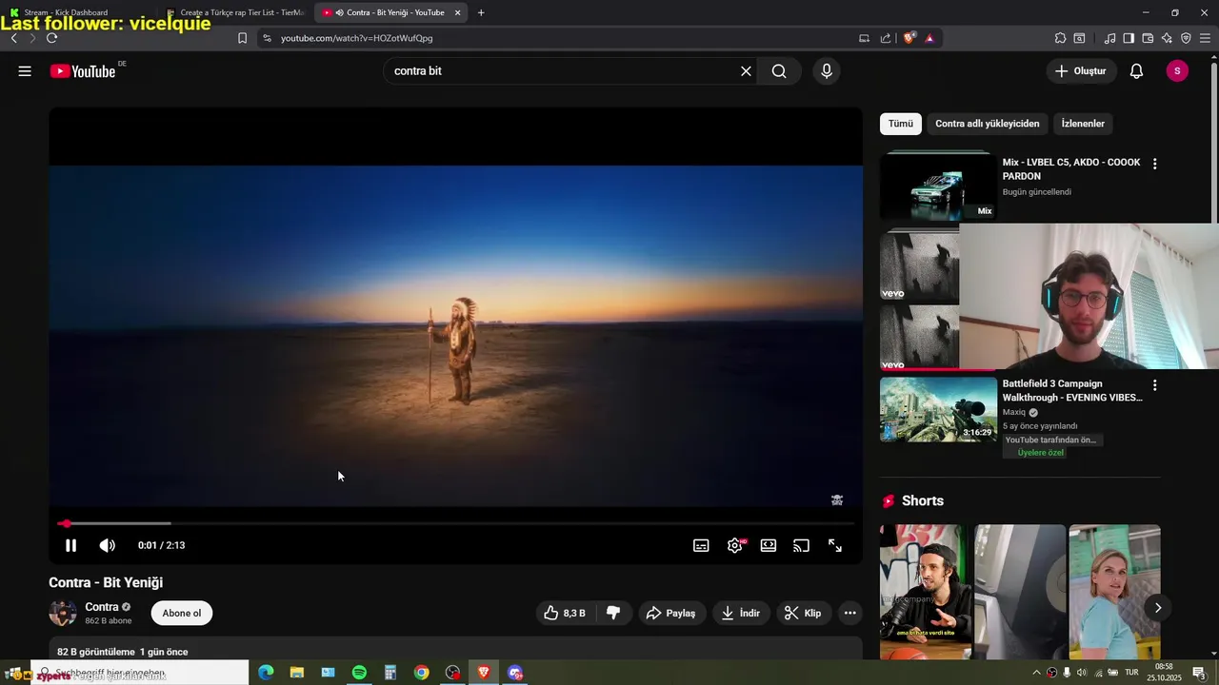The image size is (1219, 685).
Task: Share the video via Paylaş
Action: [672, 614]
